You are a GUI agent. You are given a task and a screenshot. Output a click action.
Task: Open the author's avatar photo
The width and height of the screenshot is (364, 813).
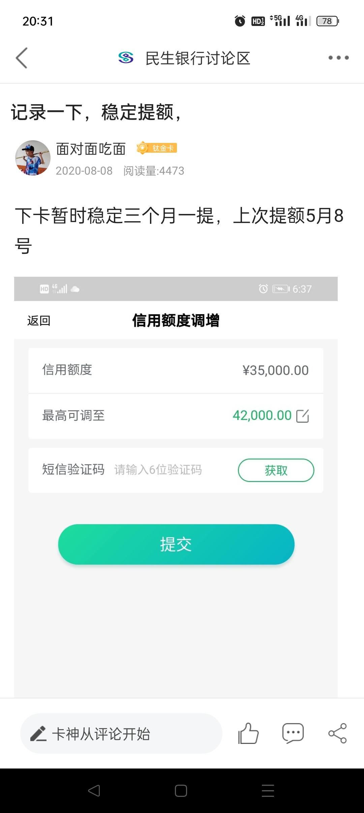[33, 158]
